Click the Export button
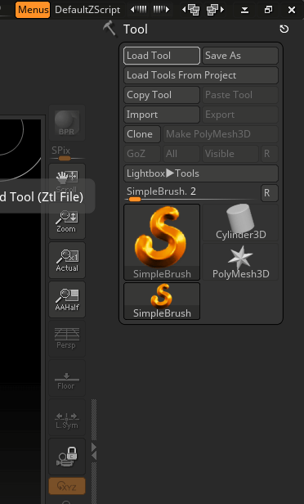Viewport: 304px width, 504px height. click(x=240, y=115)
